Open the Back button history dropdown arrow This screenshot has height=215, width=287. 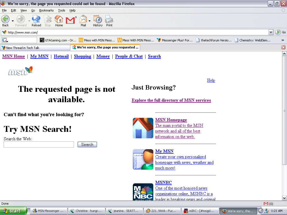tap(13, 21)
